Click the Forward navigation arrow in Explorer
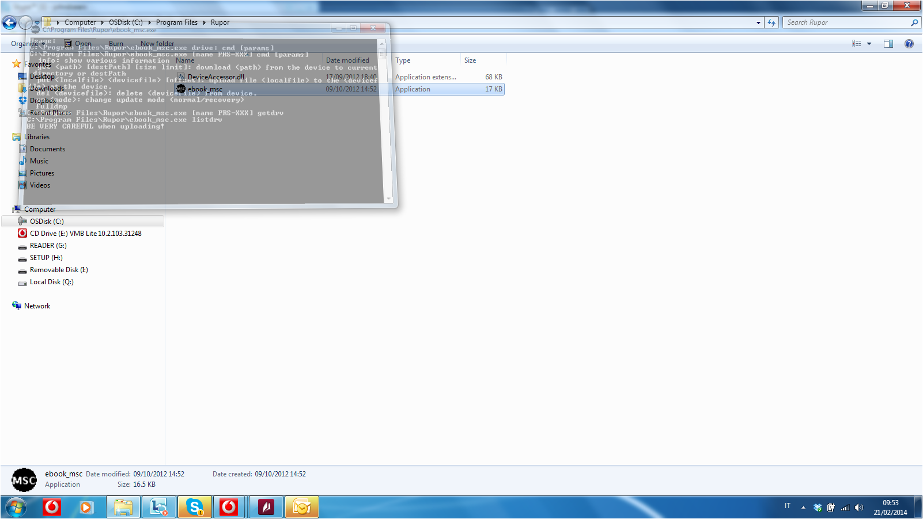This screenshot has height=519, width=923. 25,22
